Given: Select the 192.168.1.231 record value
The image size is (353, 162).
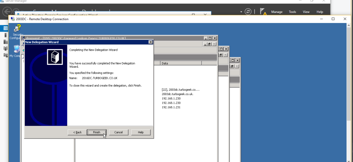Looking at the screenshot, I should click(171, 107).
